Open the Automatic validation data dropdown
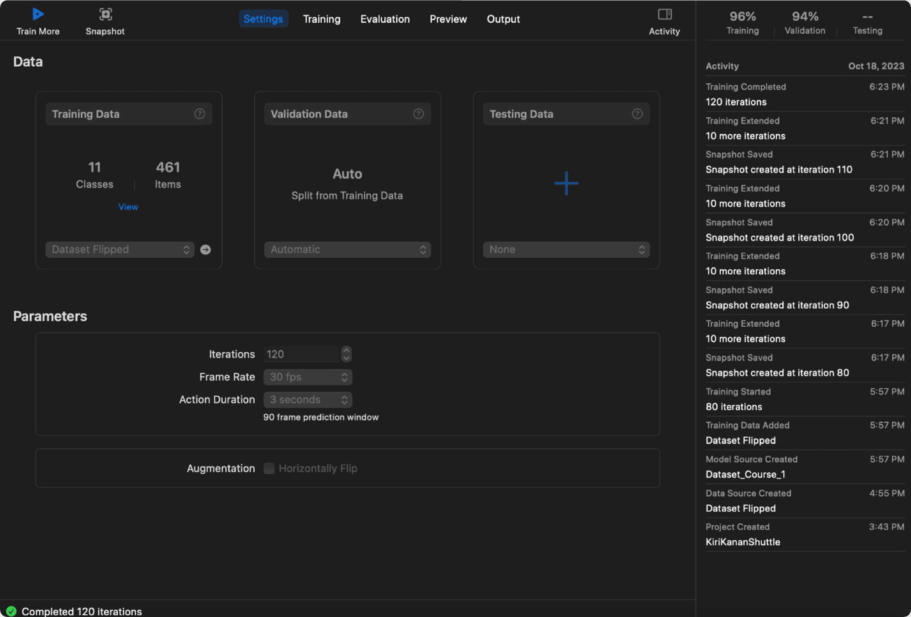This screenshot has height=617, width=911. point(347,250)
